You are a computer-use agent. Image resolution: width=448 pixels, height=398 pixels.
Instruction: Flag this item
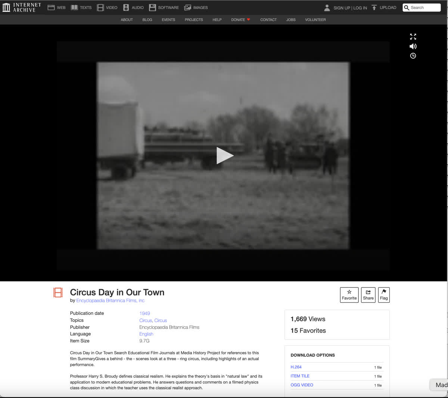tap(384, 295)
